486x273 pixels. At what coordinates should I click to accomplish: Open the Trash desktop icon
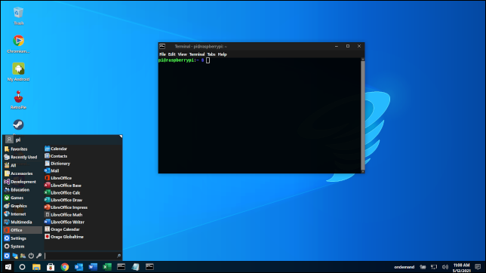[x=18, y=16]
